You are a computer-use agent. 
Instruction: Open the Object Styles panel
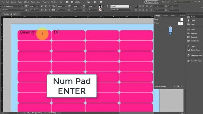point(193,50)
